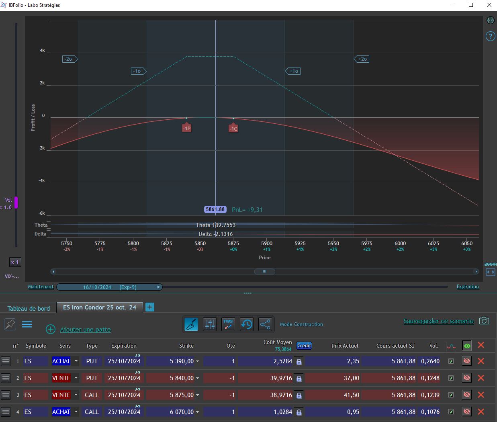
Task: Toggle the green eye in column header
Action: [467, 346]
